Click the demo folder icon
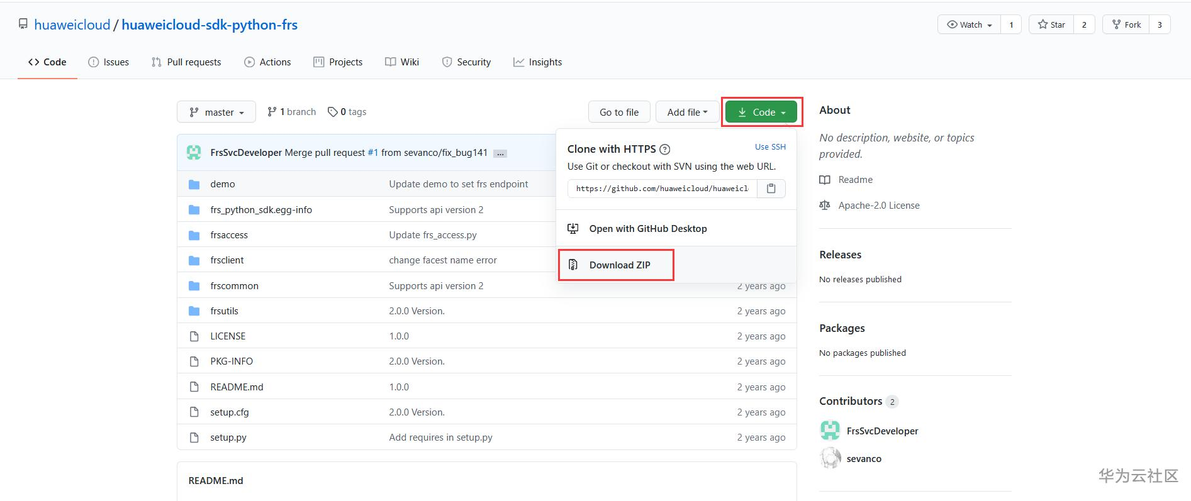1191x501 pixels. pyautogui.click(x=194, y=184)
